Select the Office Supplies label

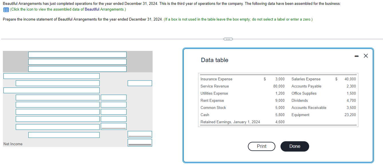point(304,94)
